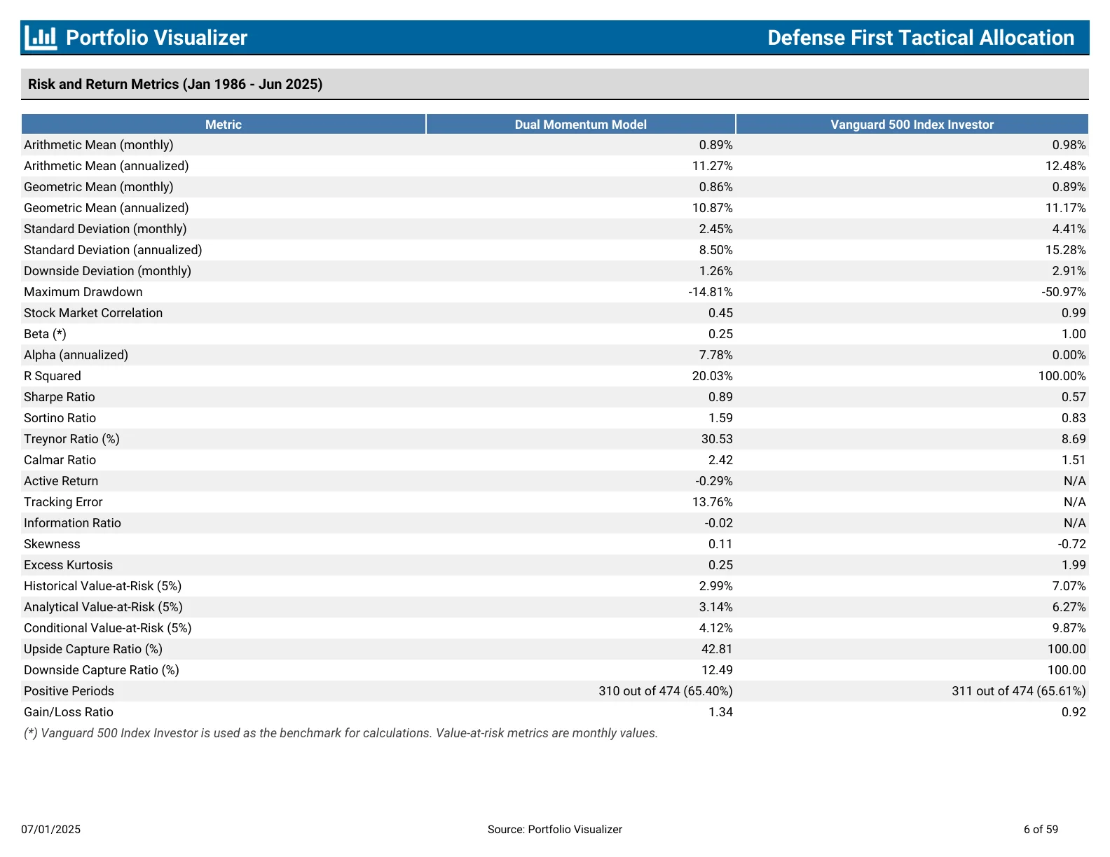Click the -50.97% maximum drawdown value
The width and height of the screenshot is (1110, 857).
(x=1064, y=292)
